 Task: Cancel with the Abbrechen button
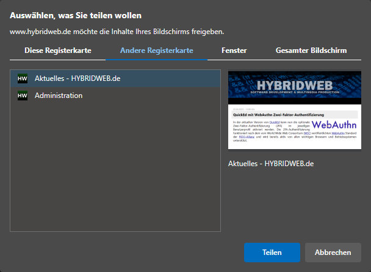(333, 253)
